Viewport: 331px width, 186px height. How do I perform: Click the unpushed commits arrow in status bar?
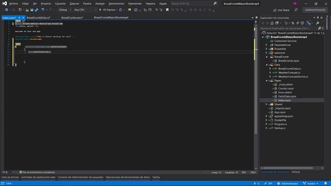[x=255, y=183]
